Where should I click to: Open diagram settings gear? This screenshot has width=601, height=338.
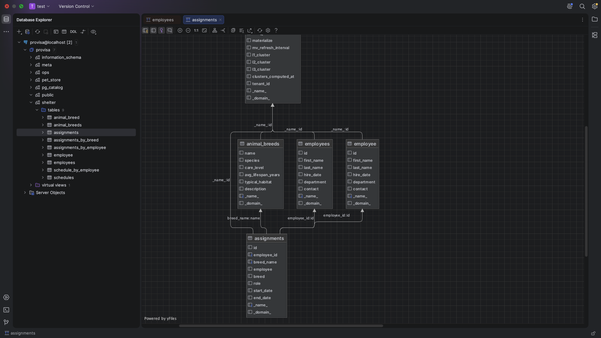(268, 30)
